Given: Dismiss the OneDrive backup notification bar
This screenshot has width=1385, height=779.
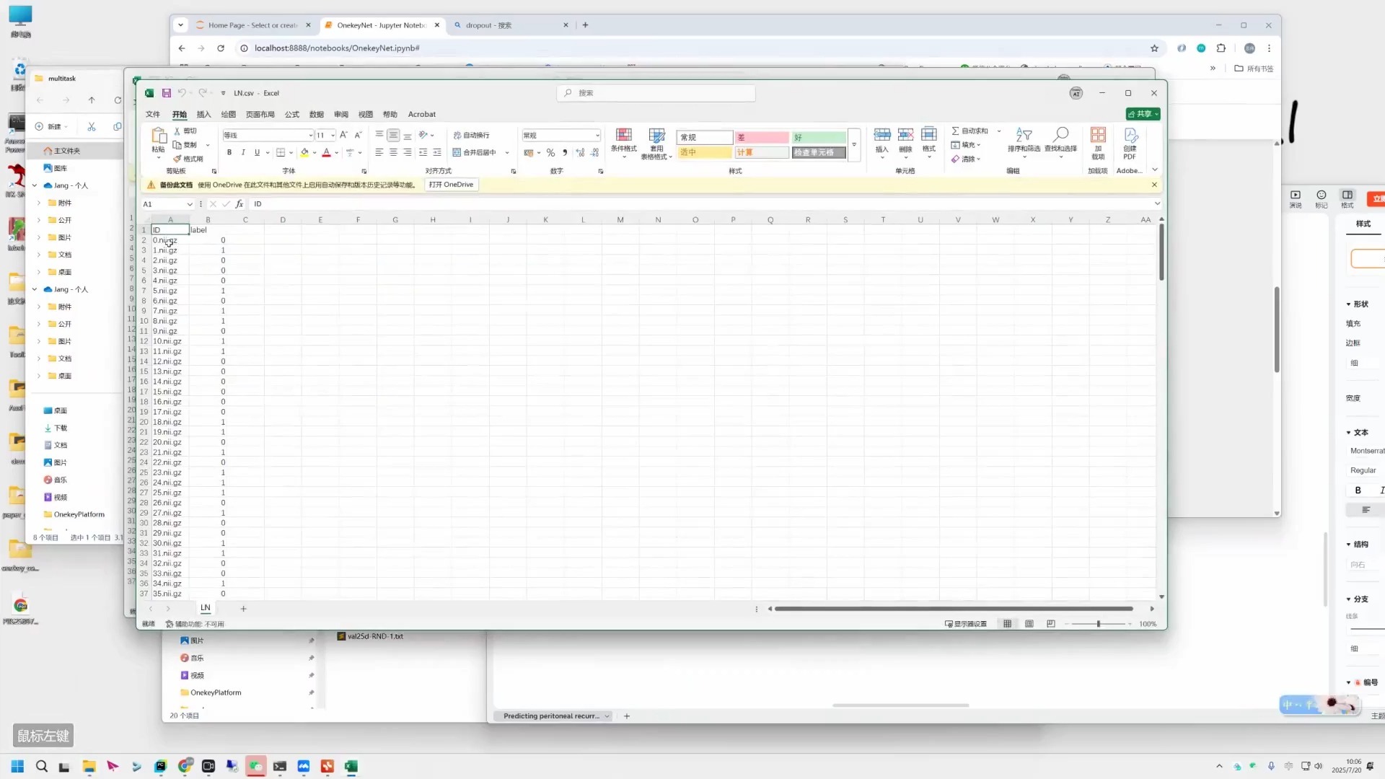Looking at the screenshot, I should coord(1154,185).
